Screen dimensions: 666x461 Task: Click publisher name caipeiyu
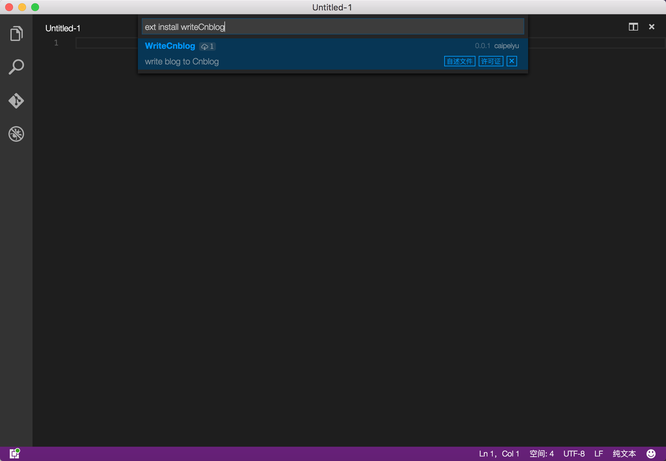[506, 46]
